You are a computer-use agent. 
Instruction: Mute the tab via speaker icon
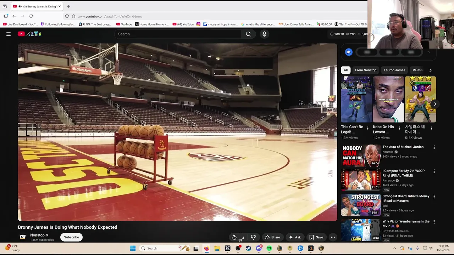[20, 6]
